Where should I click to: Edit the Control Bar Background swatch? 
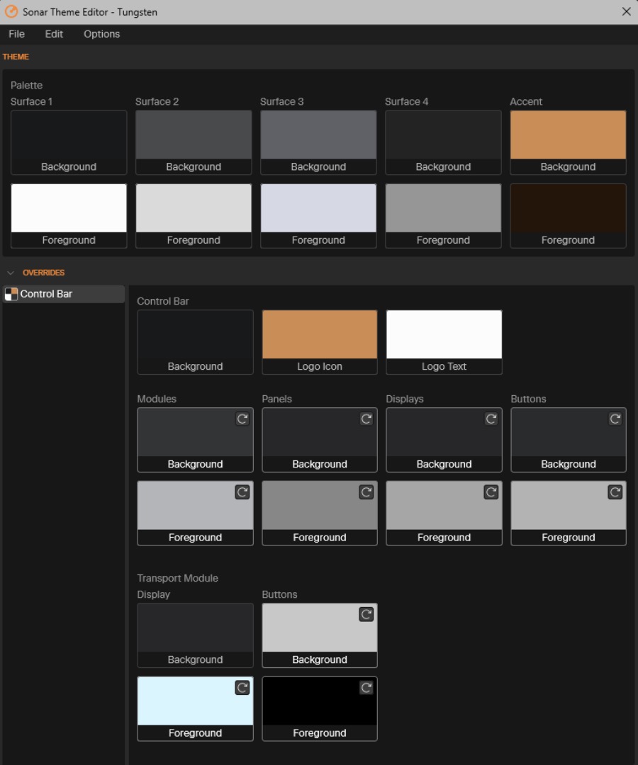coord(195,342)
